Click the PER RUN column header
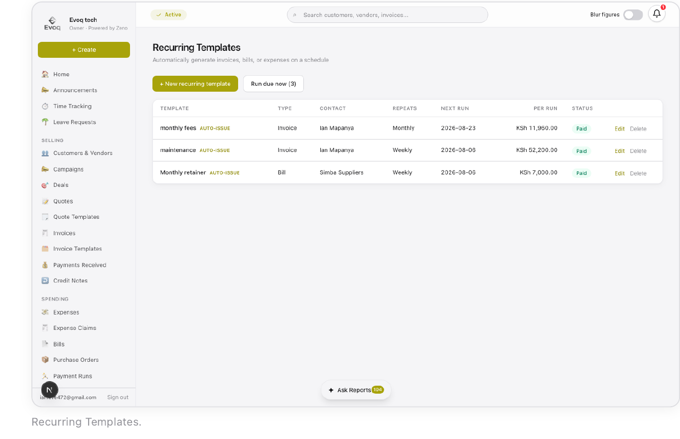The image size is (680, 439). click(x=545, y=108)
